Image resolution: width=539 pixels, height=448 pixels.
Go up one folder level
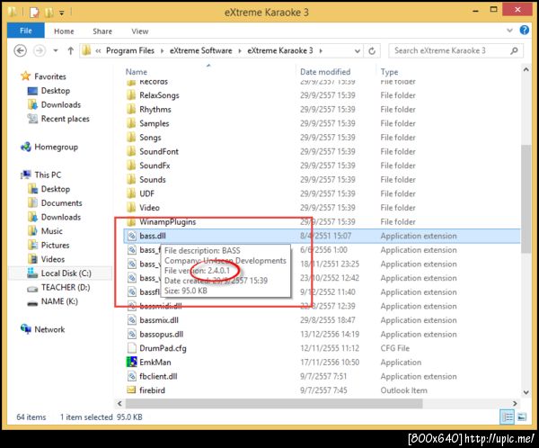70,51
